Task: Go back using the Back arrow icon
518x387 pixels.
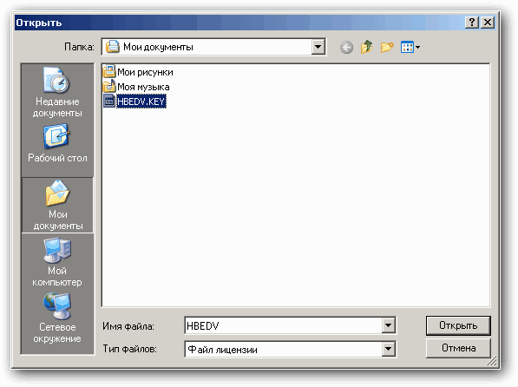Action: click(x=346, y=48)
